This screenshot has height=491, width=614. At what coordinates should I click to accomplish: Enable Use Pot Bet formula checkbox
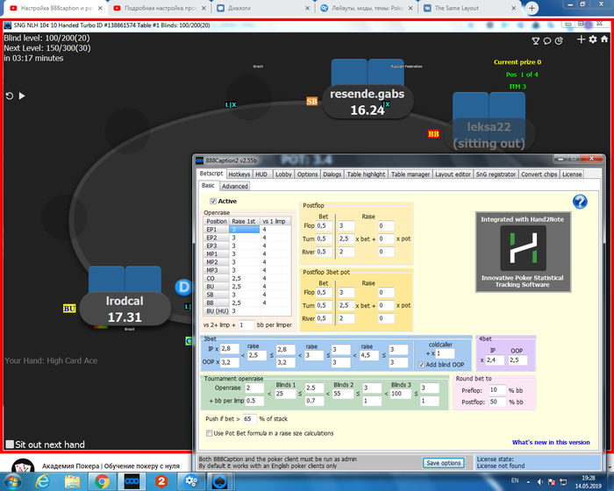coord(209,433)
